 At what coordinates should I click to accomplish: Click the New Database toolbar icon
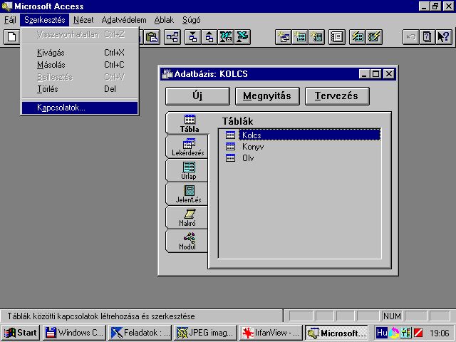point(12,37)
